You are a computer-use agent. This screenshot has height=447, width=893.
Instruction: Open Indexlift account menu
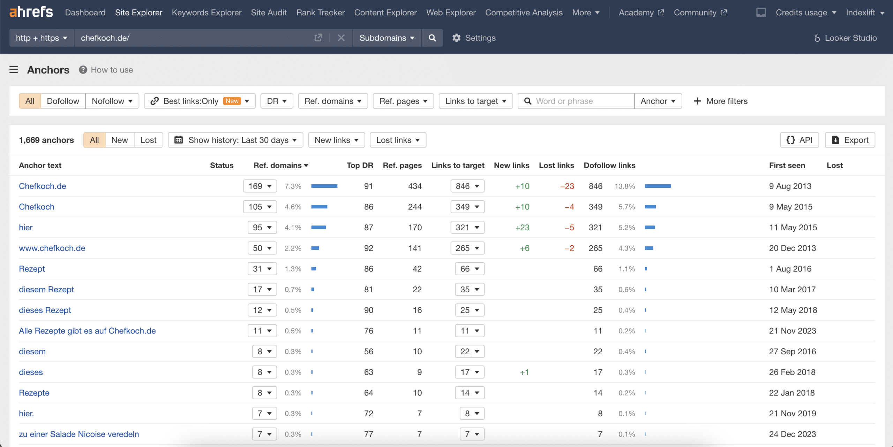(x=865, y=13)
